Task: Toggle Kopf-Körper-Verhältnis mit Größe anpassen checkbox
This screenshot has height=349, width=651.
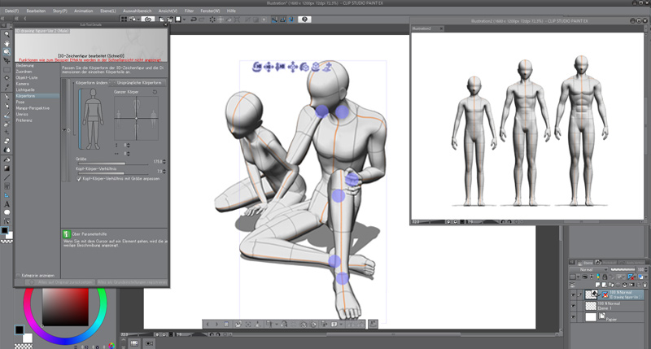Action: coord(79,178)
